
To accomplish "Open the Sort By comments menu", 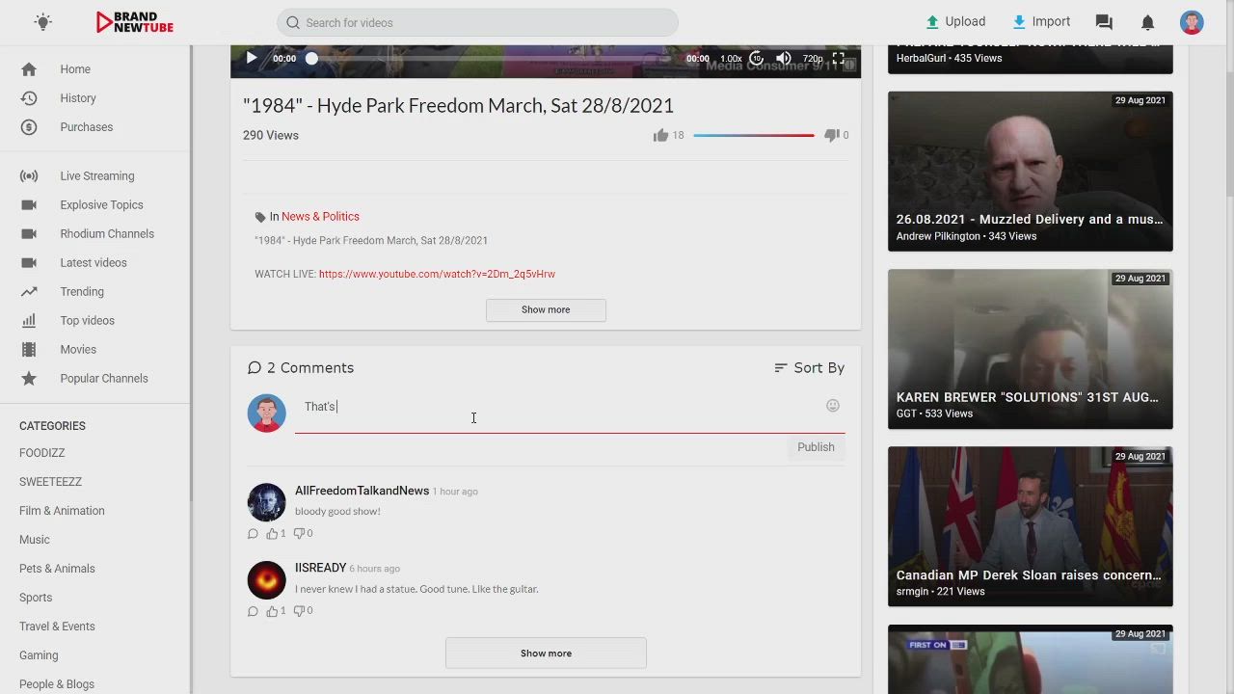I will coord(809,368).
